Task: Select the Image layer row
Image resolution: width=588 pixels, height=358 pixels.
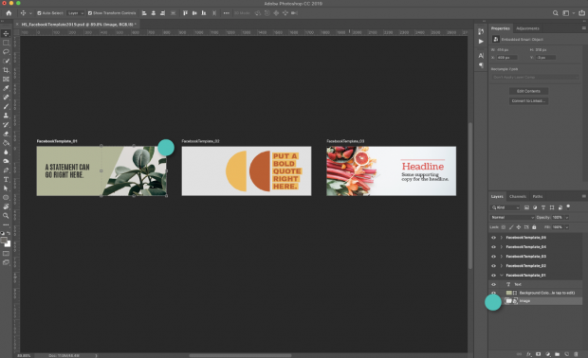Action: click(x=542, y=301)
